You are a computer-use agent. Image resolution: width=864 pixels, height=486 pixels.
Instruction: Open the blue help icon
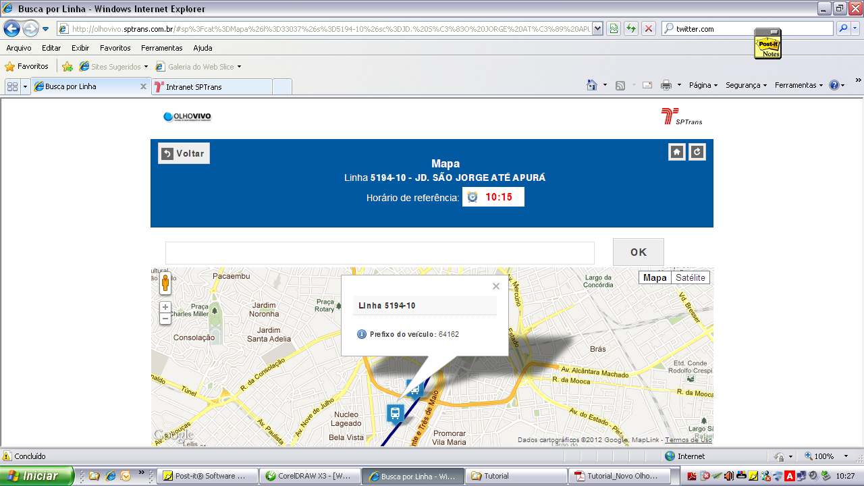coord(834,85)
